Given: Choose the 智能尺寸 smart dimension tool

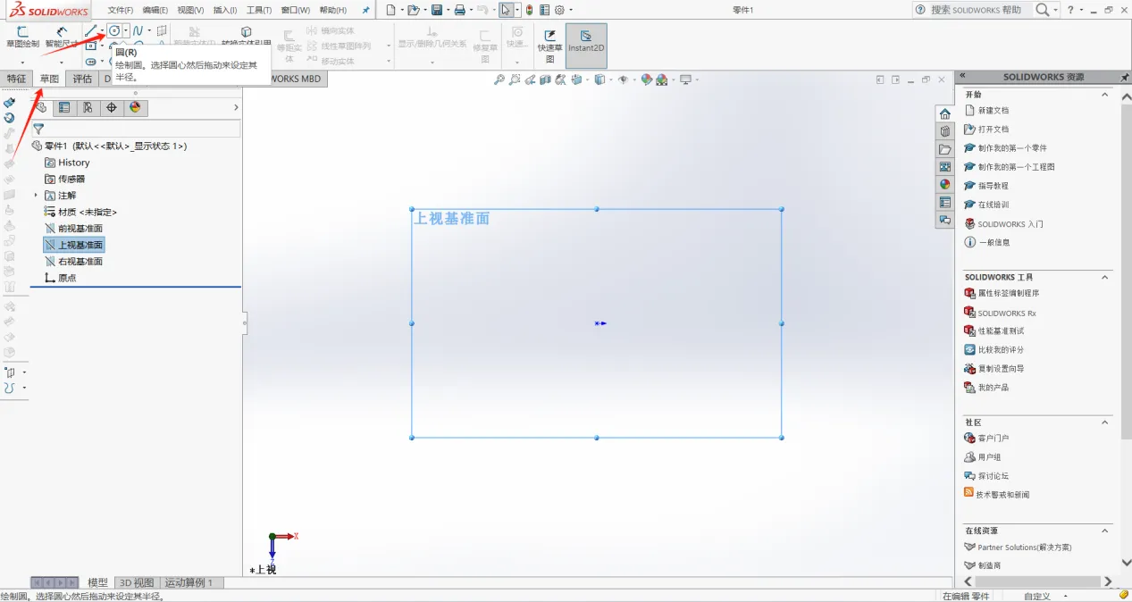Looking at the screenshot, I should coord(62,37).
